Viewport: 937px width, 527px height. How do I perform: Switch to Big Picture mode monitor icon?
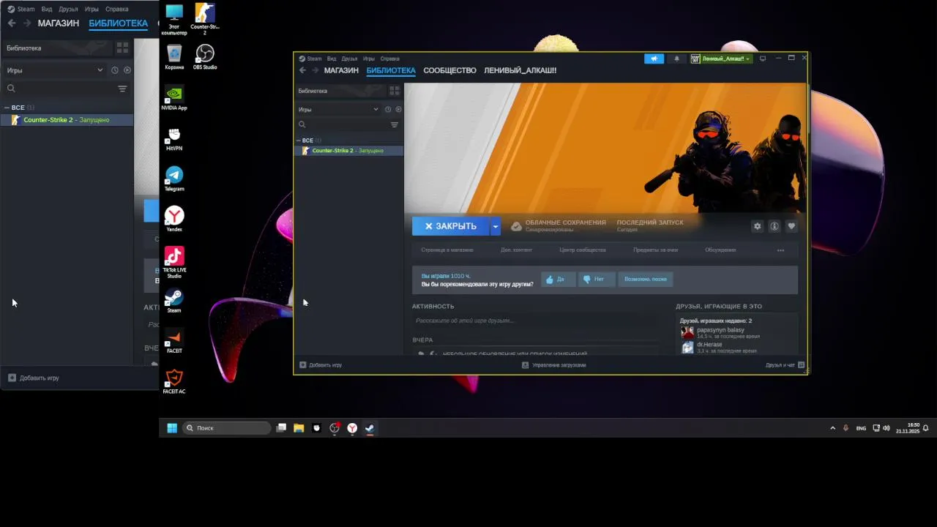coord(763,59)
